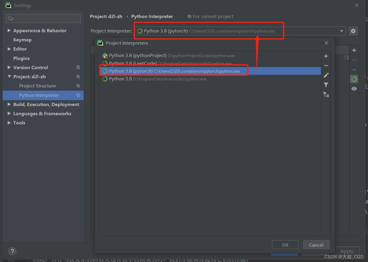Select Python 3.8 (LeetCode) interpreter
Screen dimensions: 368x262
[210, 63]
